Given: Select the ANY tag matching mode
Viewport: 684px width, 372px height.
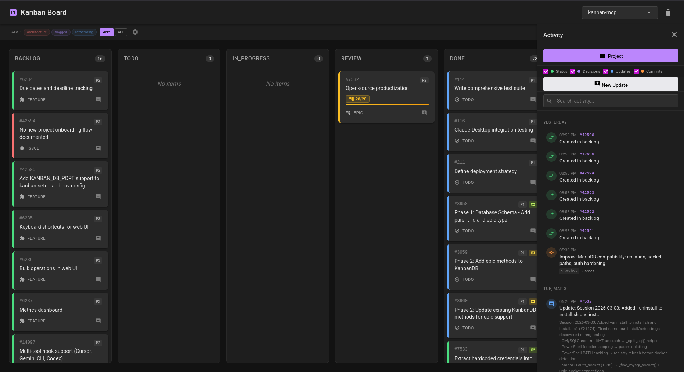Looking at the screenshot, I should 106,32.
